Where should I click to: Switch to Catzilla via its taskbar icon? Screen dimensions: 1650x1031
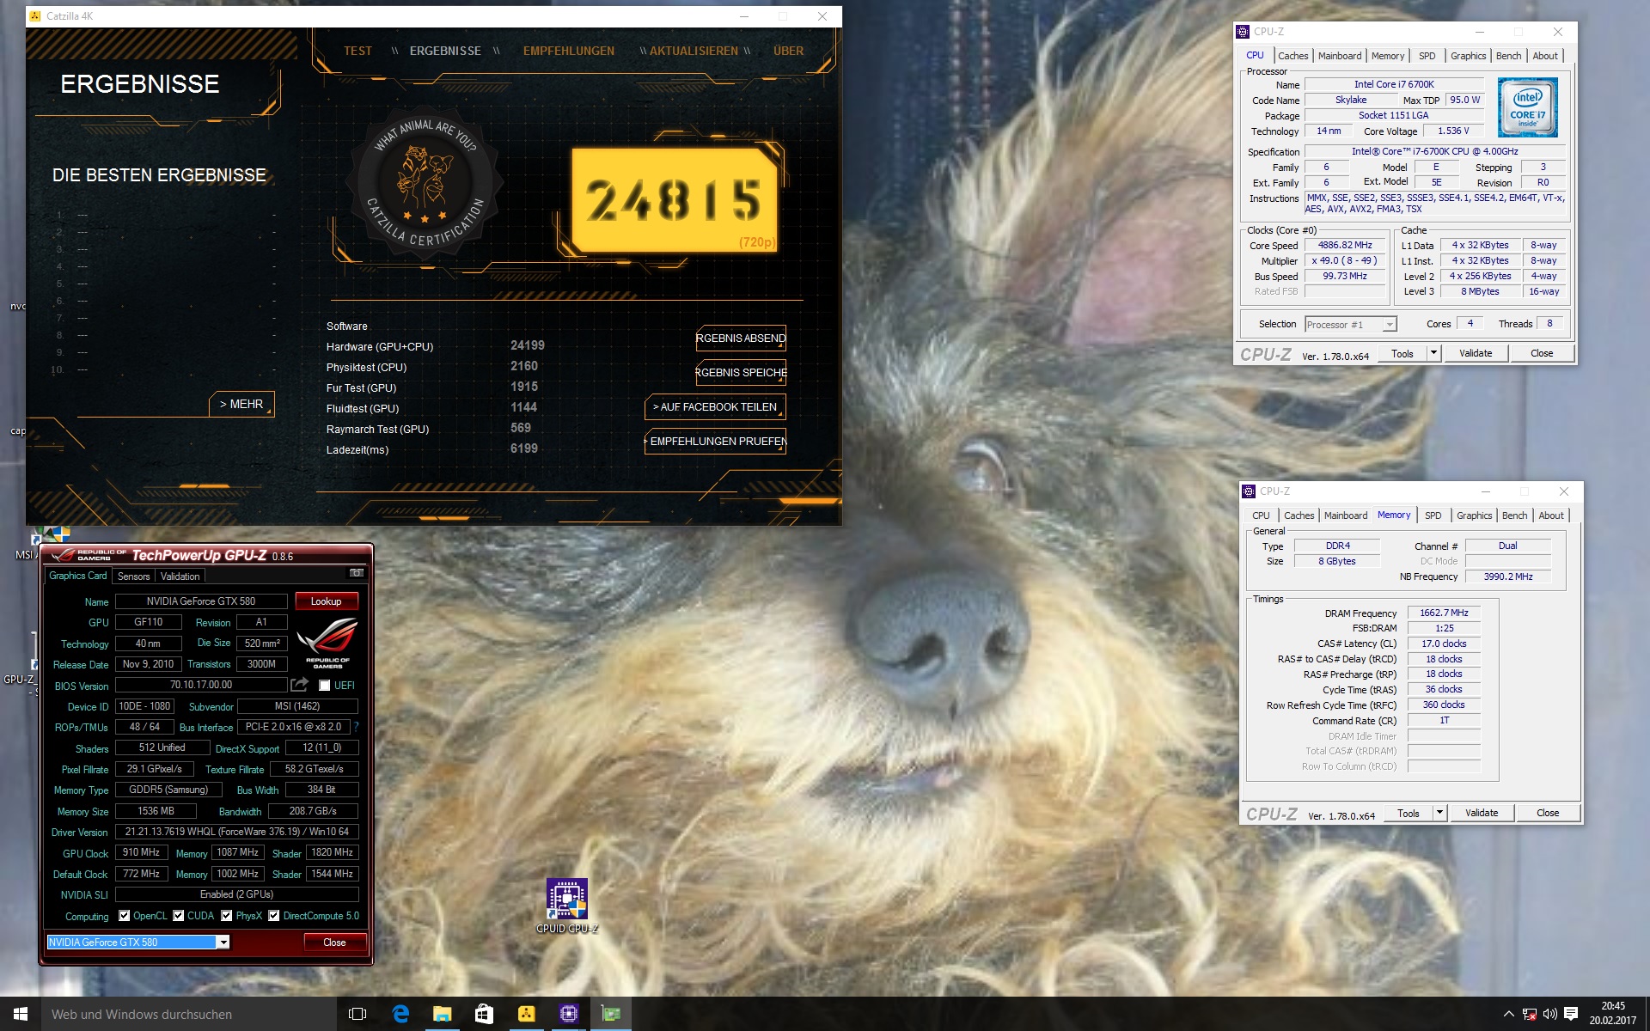(526, 1014)
